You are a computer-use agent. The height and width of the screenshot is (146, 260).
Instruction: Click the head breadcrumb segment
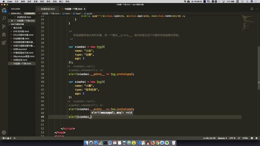(x=77, y=13)
